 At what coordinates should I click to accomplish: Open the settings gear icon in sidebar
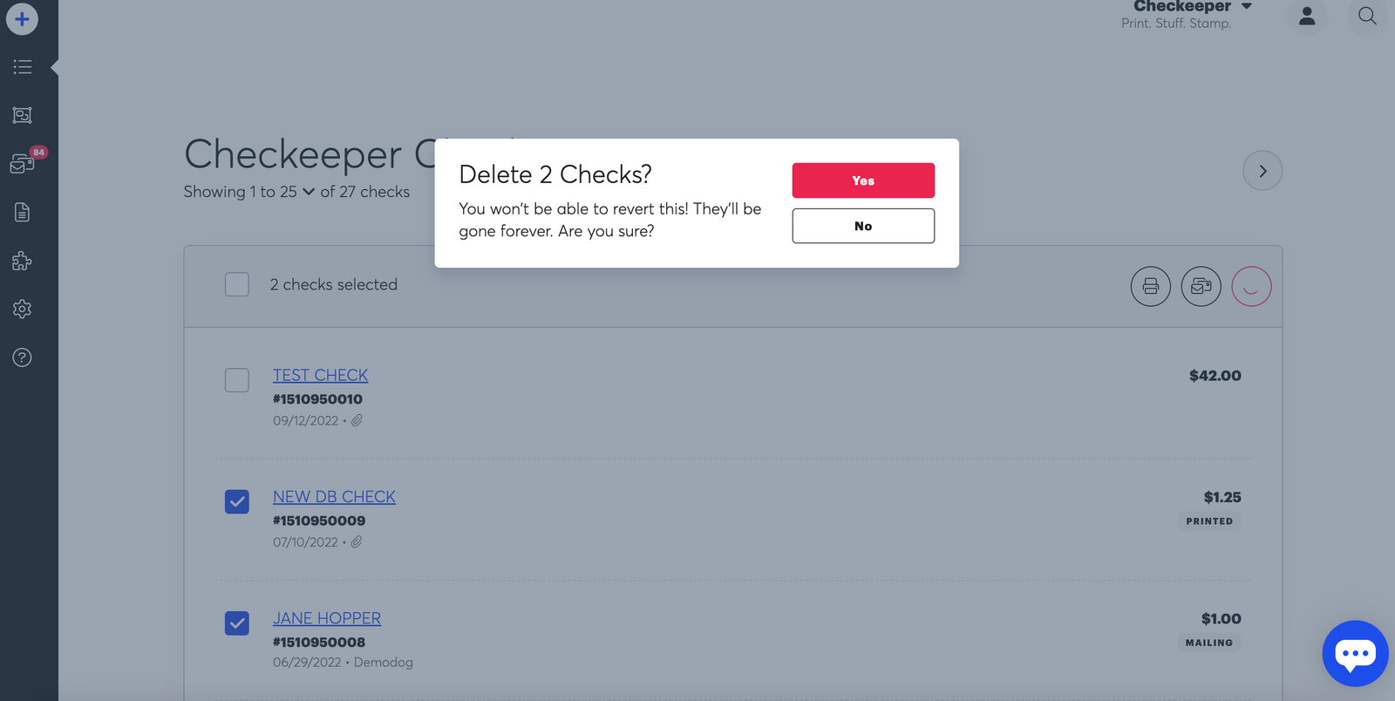(x=23, y=309)
